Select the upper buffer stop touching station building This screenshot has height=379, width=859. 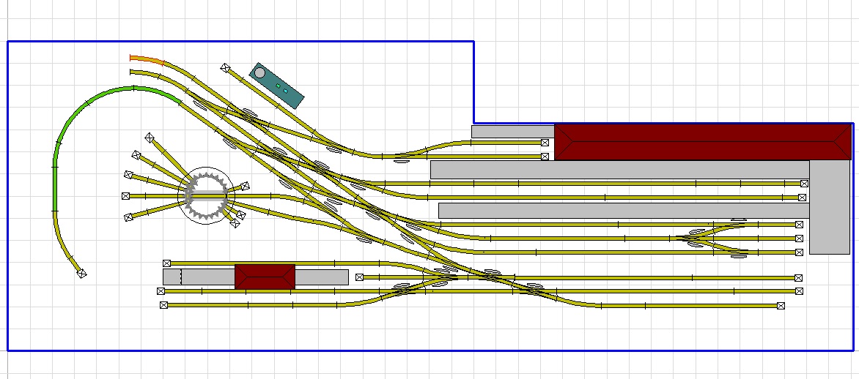[545, 143]
